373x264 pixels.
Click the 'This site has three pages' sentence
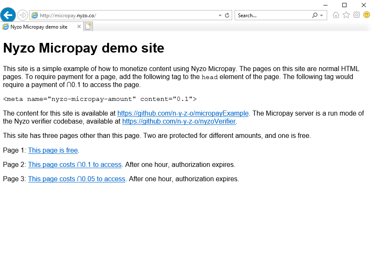(x=157, y=135)
